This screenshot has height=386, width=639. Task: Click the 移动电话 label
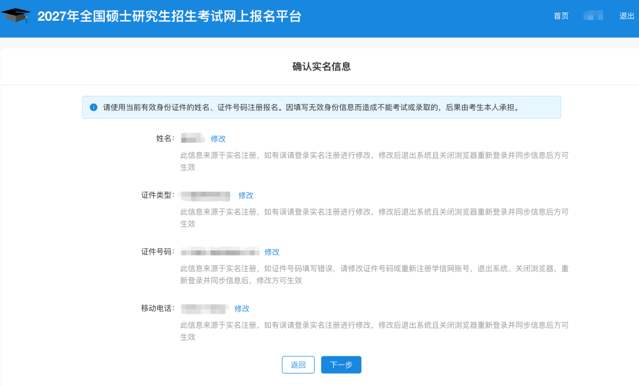coord(158,308)
